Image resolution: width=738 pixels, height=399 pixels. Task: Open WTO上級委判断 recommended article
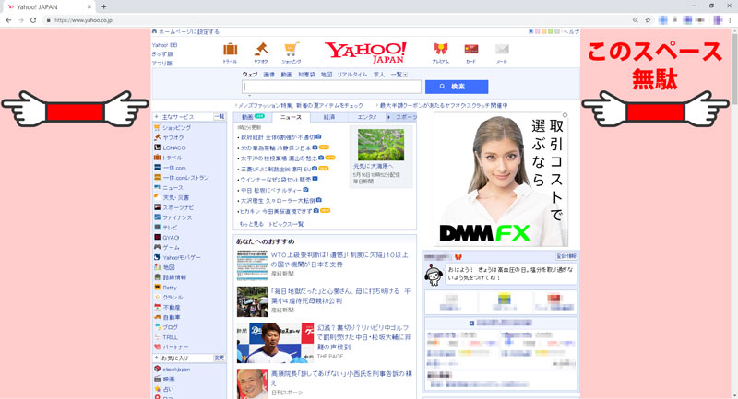(339, 260)
